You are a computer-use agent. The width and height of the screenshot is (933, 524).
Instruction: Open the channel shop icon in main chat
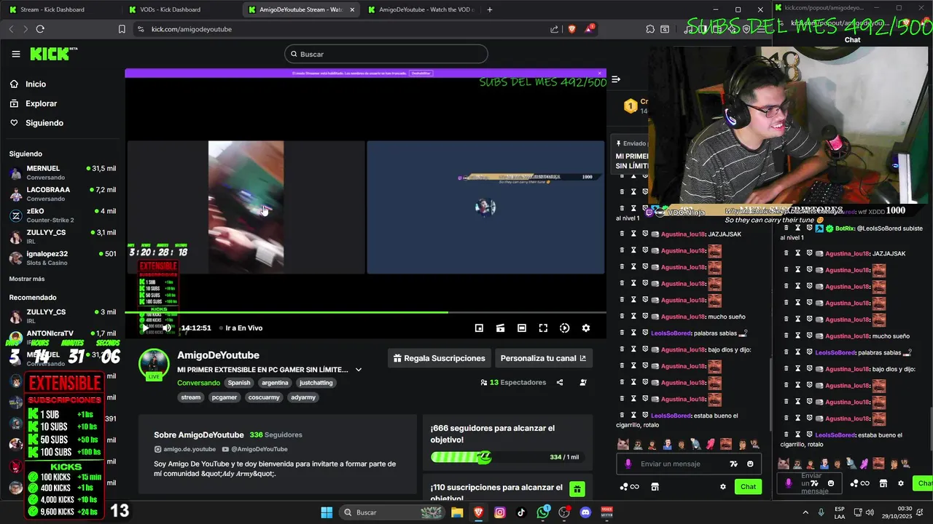click(655, 487)
